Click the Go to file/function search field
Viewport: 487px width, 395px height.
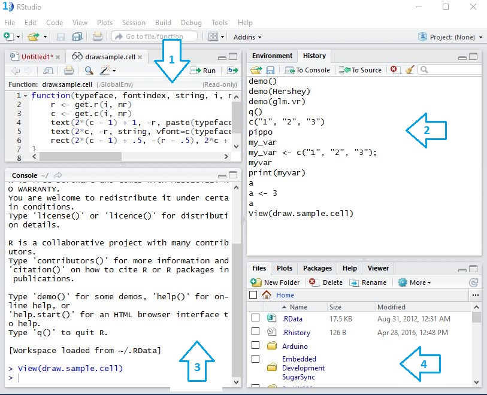[155, 37]
